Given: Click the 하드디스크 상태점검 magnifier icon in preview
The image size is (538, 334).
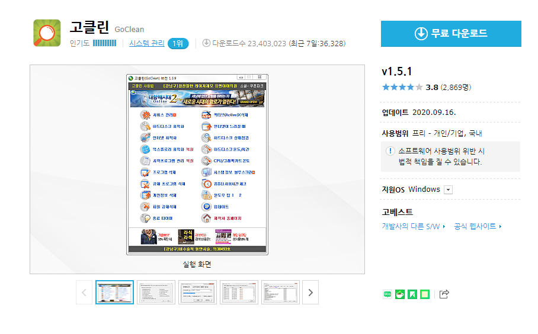Looking at the screenshot, I should pyautogui.click(x=207, y=138).
